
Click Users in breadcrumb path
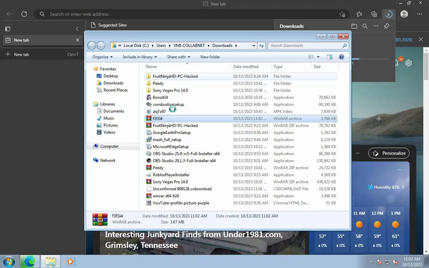[161, 46]
